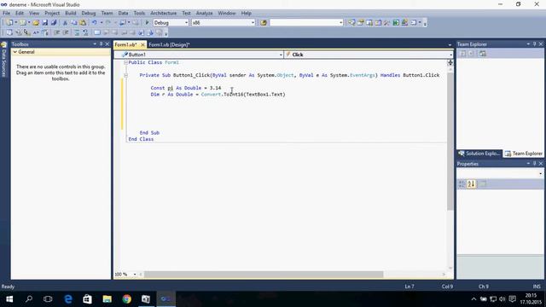This screenshot has height=307, width=546.
Task: Click the Open File folder icon
Action: click(36, 23)
